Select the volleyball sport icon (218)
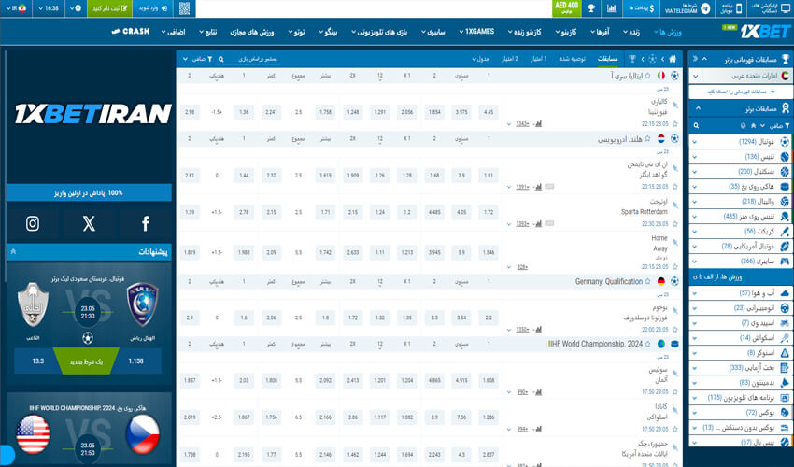The width and height of the screenshot is (794, 467). [785, 202]
